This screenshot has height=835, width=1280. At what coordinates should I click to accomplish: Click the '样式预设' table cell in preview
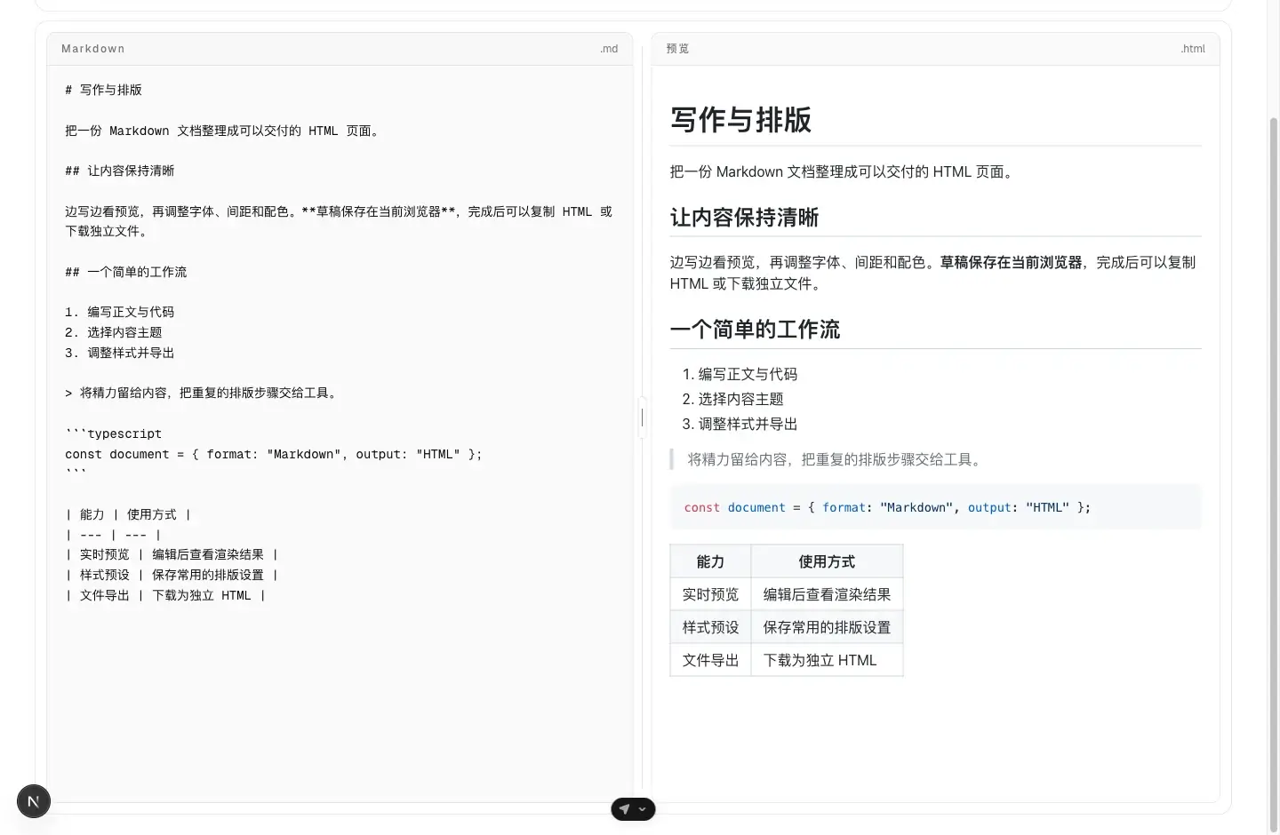(x=710, y=627)
